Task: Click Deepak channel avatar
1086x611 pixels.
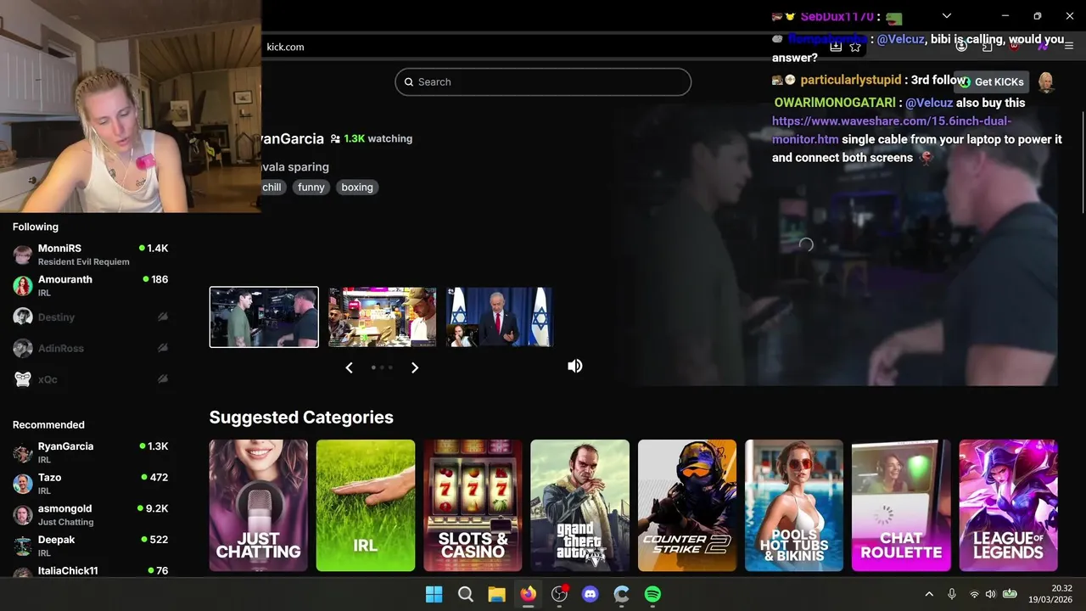Action: pos(23,546)
